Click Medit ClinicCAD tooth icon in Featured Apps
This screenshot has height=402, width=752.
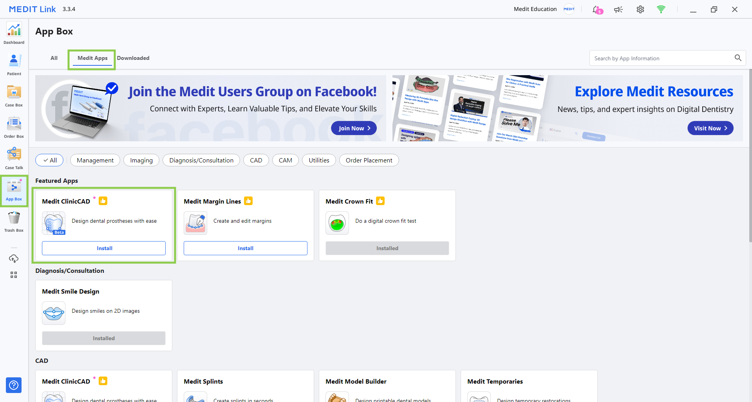click(x=54, y=223)
